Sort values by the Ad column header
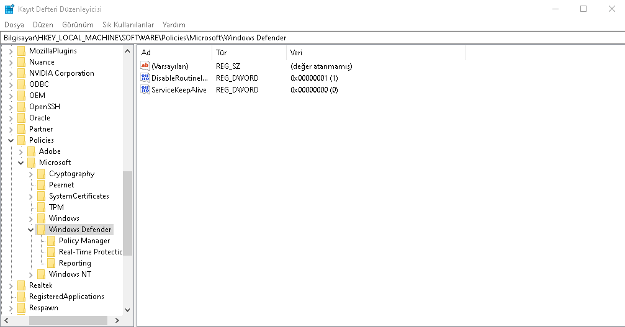 point(174,53)
